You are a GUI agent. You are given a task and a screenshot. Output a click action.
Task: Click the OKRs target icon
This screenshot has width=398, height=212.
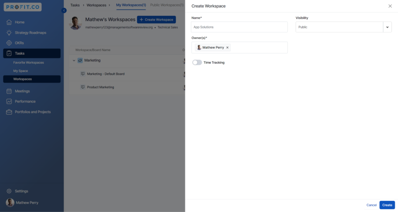[x=9, y=43]
